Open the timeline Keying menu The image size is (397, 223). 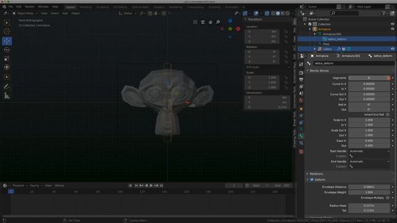pos(35,186)
